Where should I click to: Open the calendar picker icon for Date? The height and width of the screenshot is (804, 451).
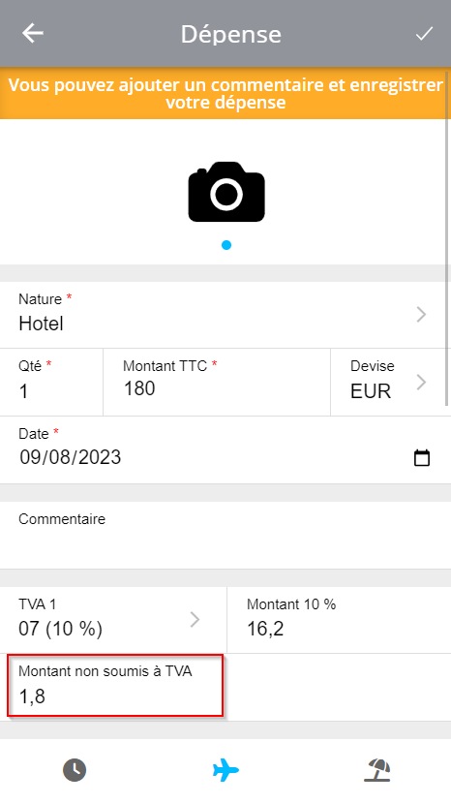point(422,457)
